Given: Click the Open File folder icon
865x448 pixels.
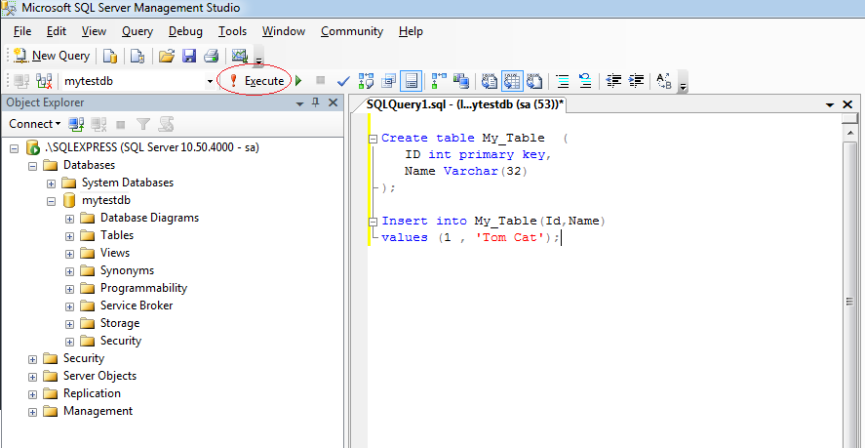Looking at the screenshot, I should tap(167, 56).
